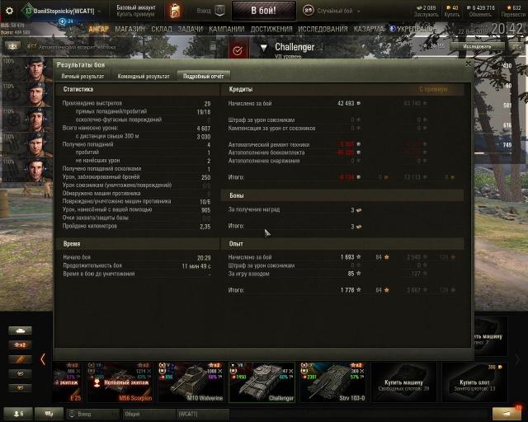528x422 pixels.
Task: Switch to the АНГАР menu tab
Action: tap(99, 30)
